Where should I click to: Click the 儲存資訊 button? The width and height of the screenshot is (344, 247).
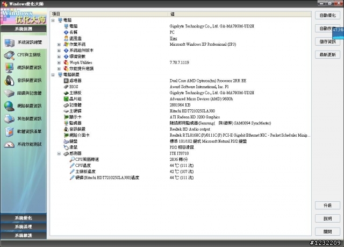(327, 41)
